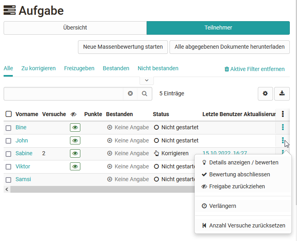Switch to the Übersicht tab
The image size is (297, 241).
[x=75, y=28]
